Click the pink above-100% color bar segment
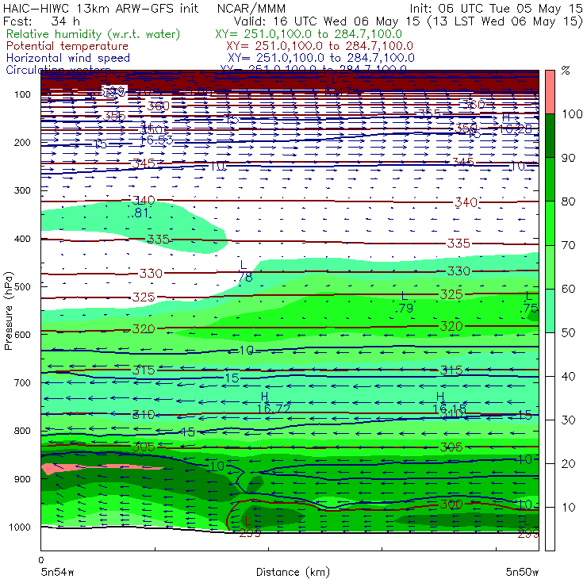This screenshot has width=587, height=587. tap(550, 92)
